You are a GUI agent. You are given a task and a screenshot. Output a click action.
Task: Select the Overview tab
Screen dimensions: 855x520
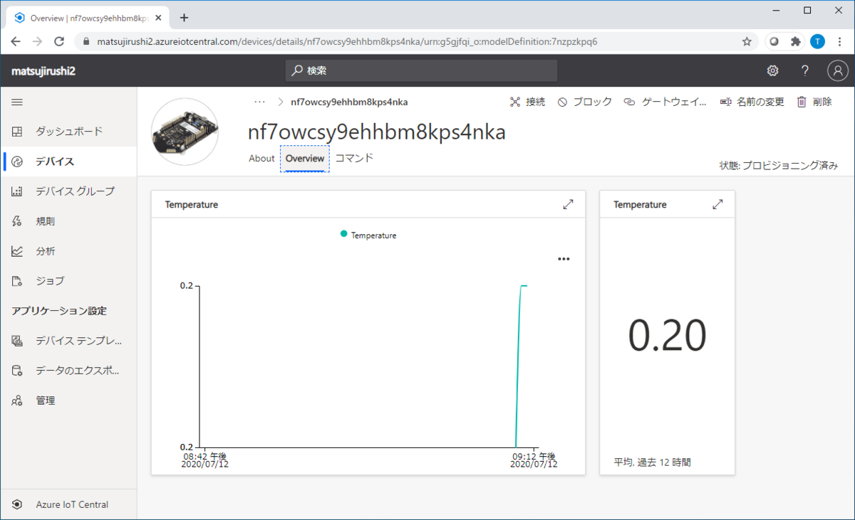305,159
